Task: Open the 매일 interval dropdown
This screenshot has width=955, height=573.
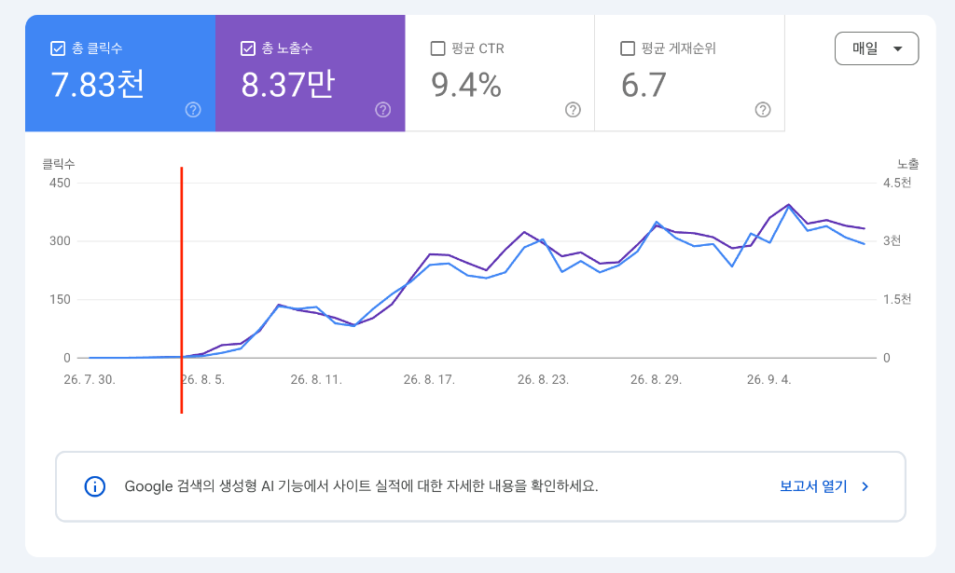Action: click(x=877, y=48)
